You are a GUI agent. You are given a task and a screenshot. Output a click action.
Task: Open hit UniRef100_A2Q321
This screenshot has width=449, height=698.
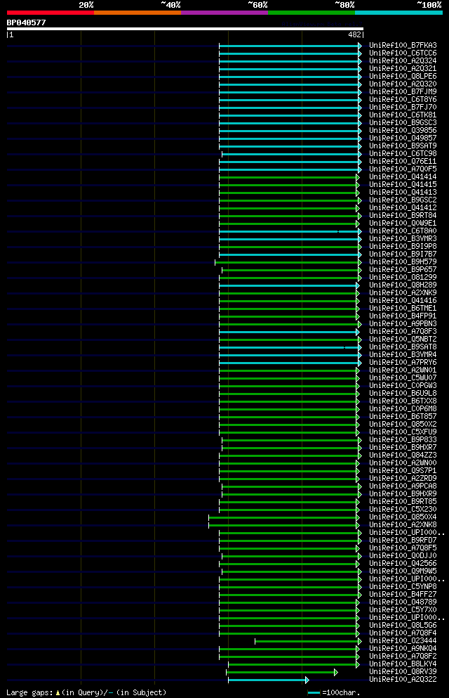(403, 69)
